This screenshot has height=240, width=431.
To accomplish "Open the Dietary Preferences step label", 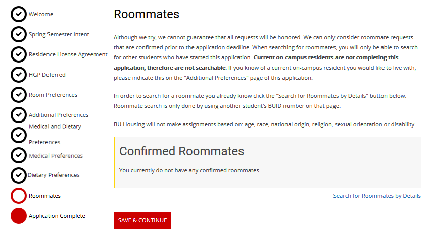I will coord(54,175).
